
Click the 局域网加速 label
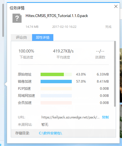[26, 96]
